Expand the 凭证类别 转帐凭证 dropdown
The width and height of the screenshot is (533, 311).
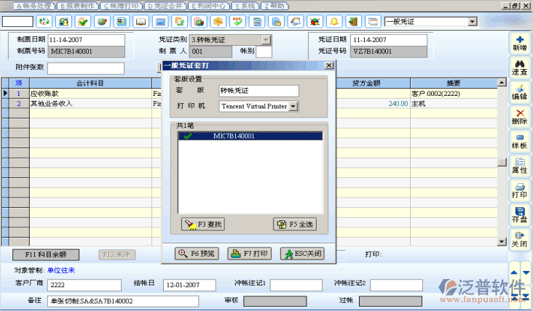pyautogui.click(x=266, y=40)
